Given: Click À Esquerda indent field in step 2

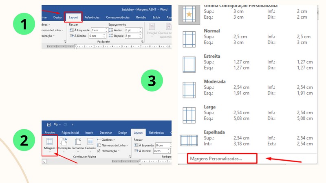Looking at the screenshot, I should click(x=163, y=145).
